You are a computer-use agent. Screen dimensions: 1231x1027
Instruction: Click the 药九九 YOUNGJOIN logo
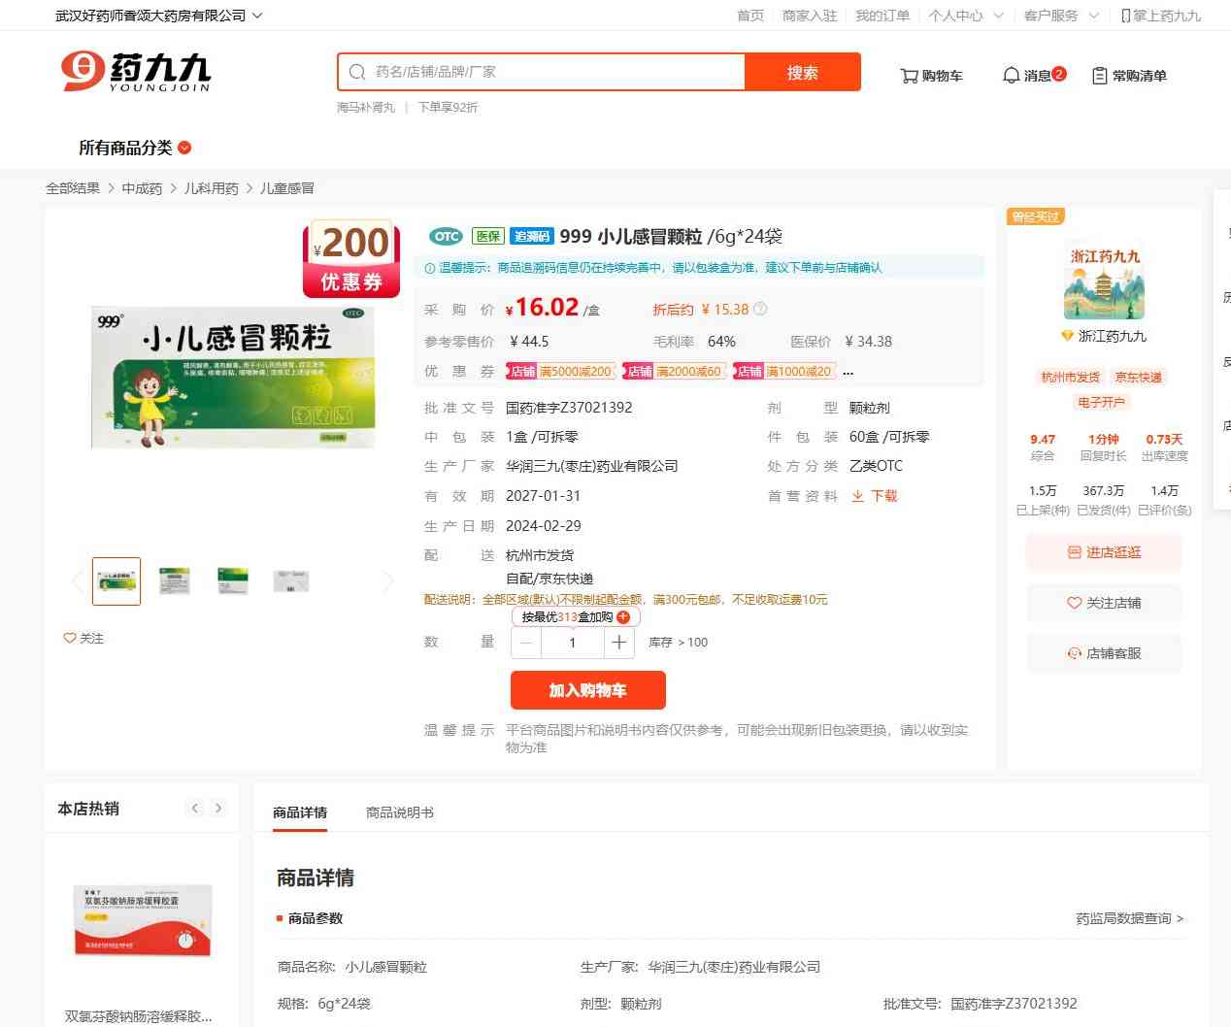pyautogui.click(x=135, y=73)
